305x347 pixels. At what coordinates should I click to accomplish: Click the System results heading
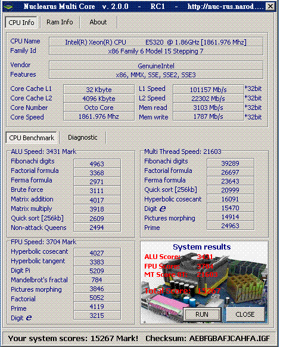201,247
